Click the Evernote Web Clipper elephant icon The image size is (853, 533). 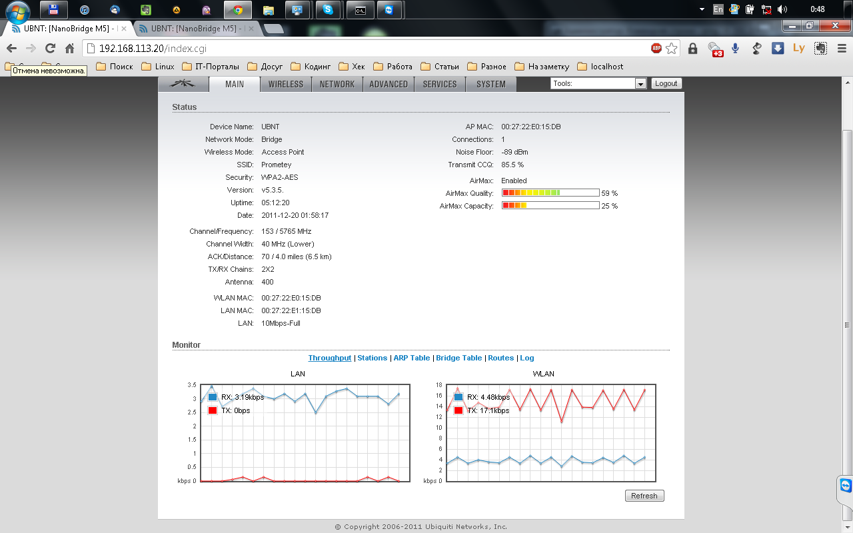coord(821,48)
